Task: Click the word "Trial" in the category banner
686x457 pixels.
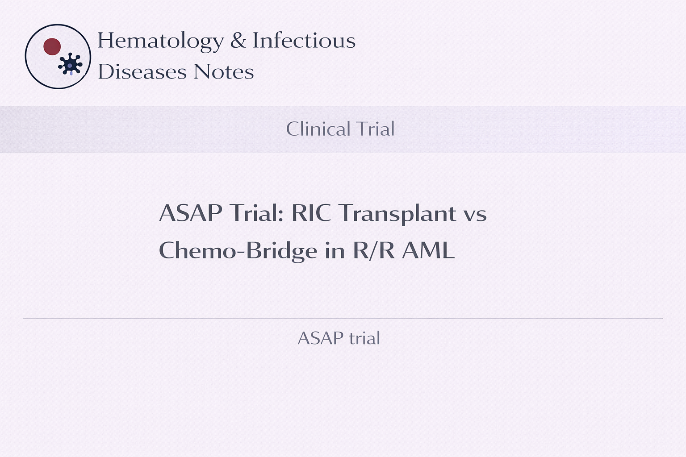Action: coord(375,129)
